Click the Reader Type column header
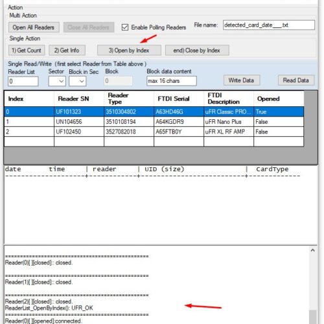The width and height of the screenshot is (324, 324). (129, 98)
